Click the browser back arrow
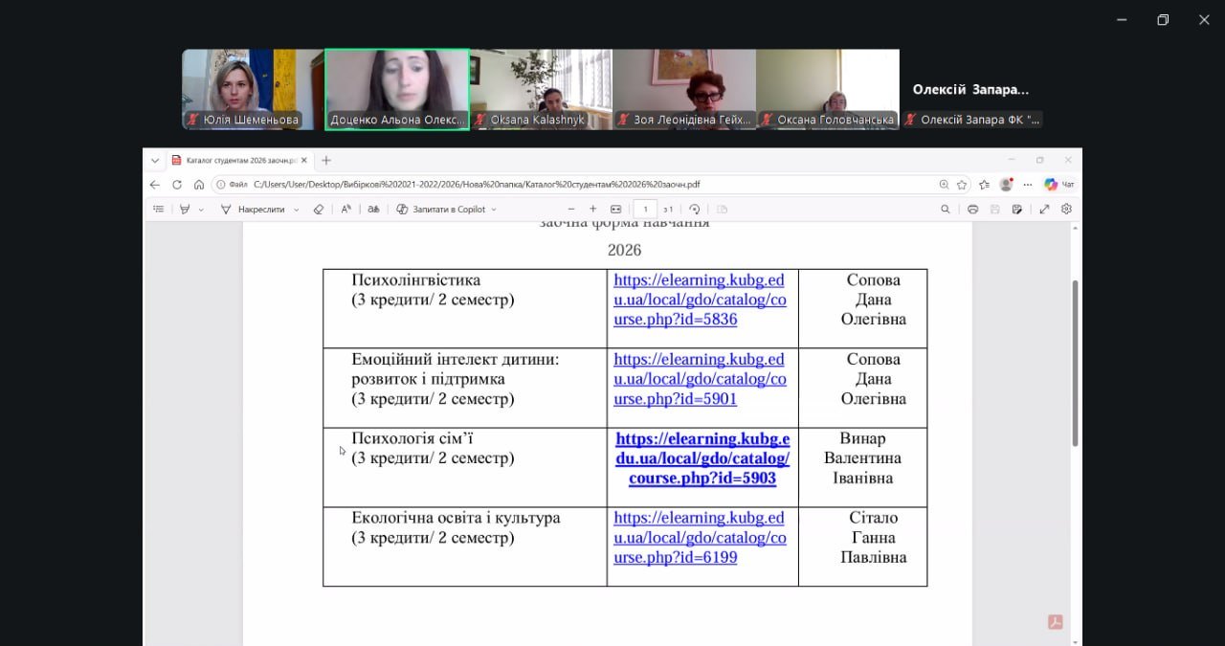The width and height of the screenshot is (1225, 646). (x=155, y=185)
